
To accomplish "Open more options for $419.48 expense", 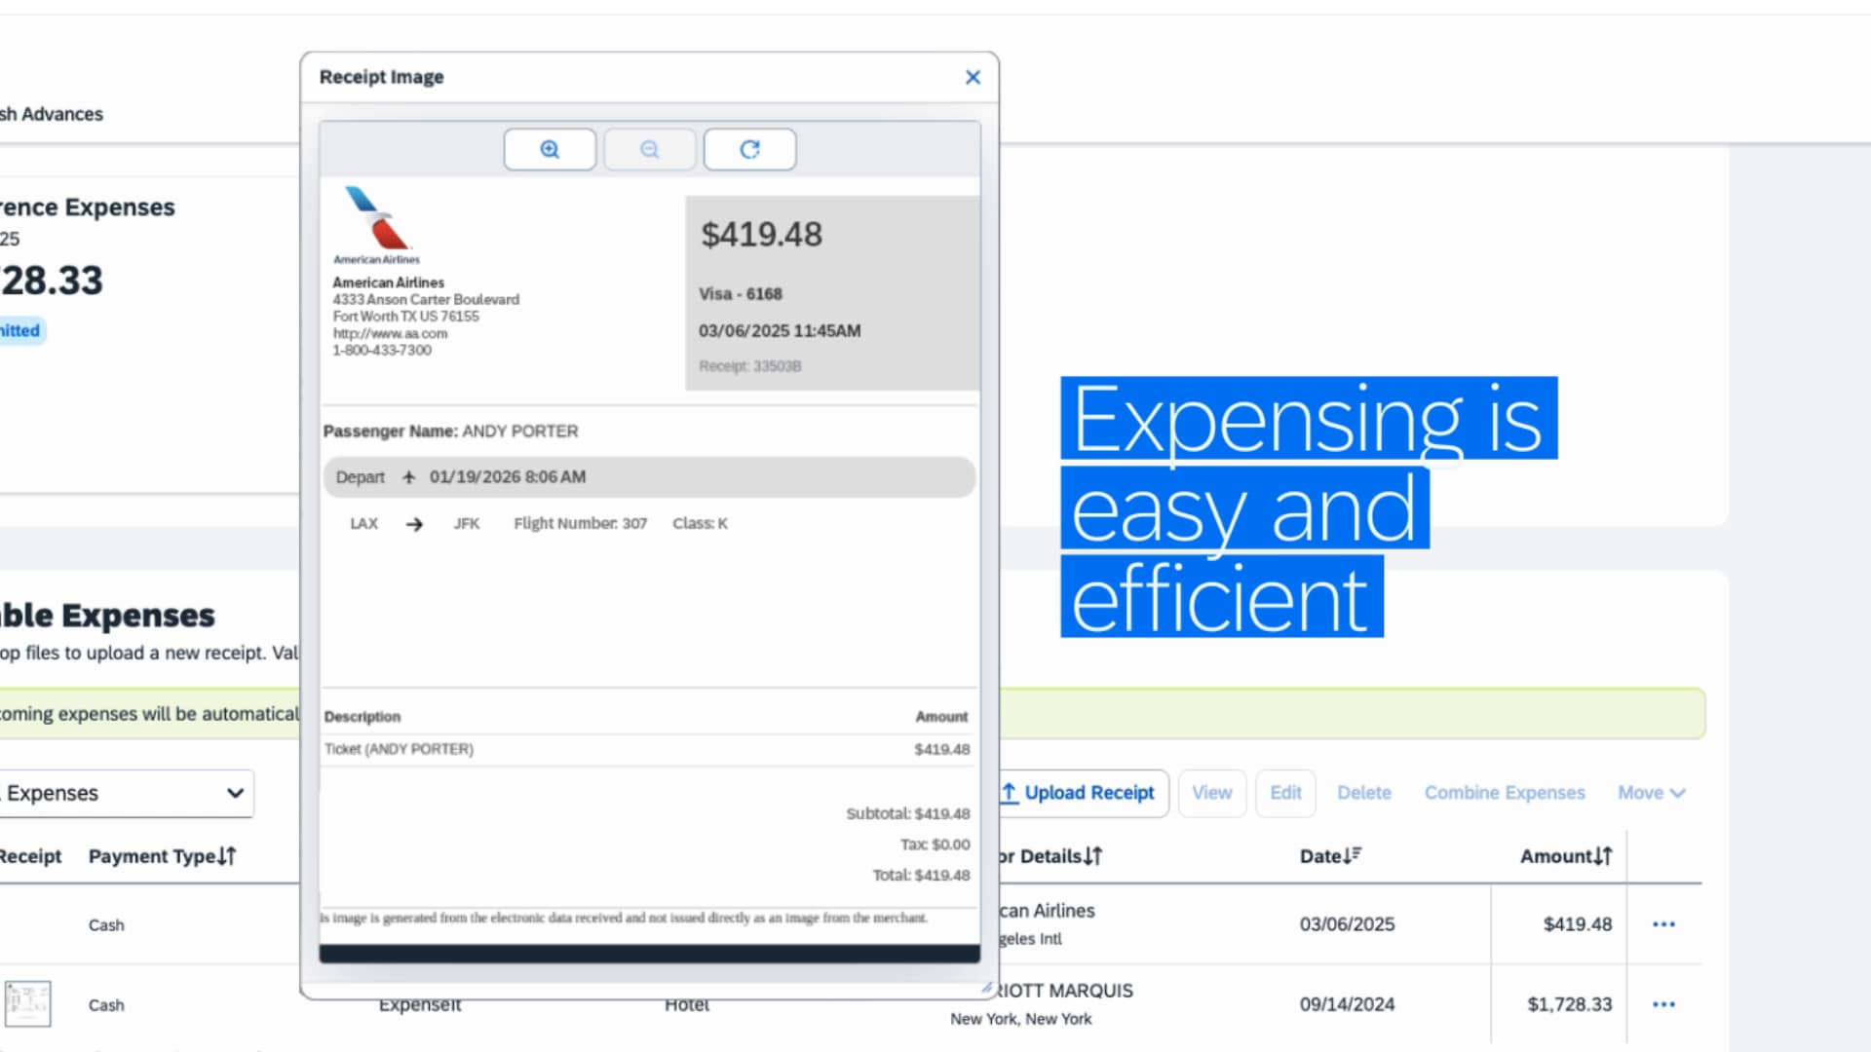I will 1663,924.
